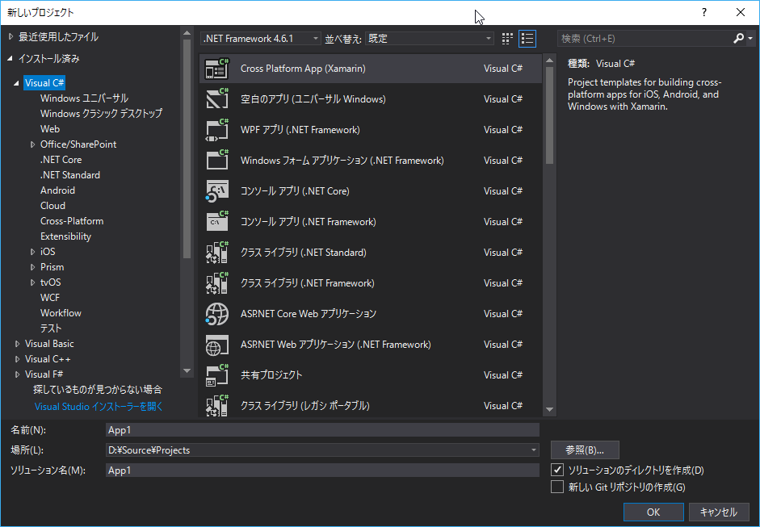Click the 参照(B)... browse button
Viewport: 760px width, 527px height.
[585, 450]
